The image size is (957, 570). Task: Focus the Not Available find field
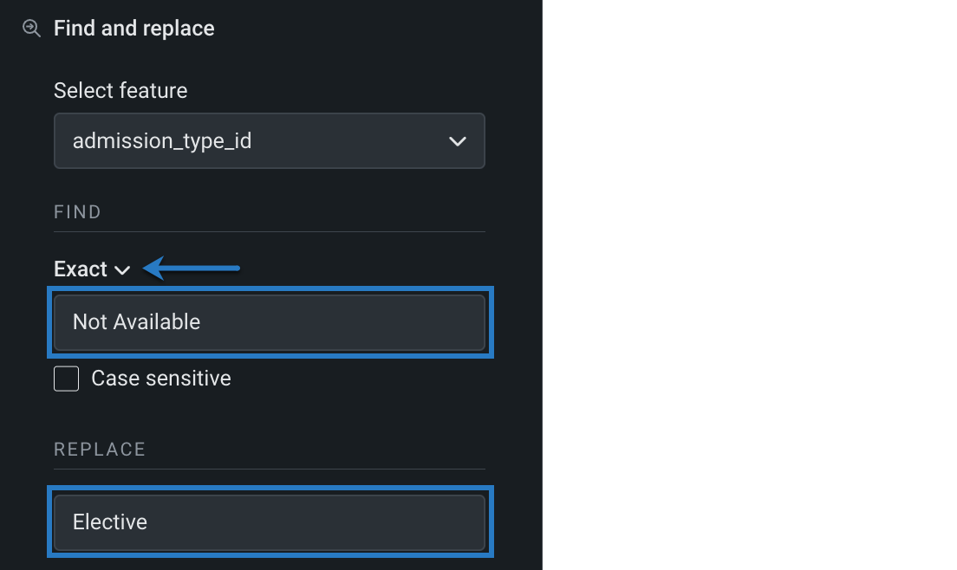click(x=269, y=322)
